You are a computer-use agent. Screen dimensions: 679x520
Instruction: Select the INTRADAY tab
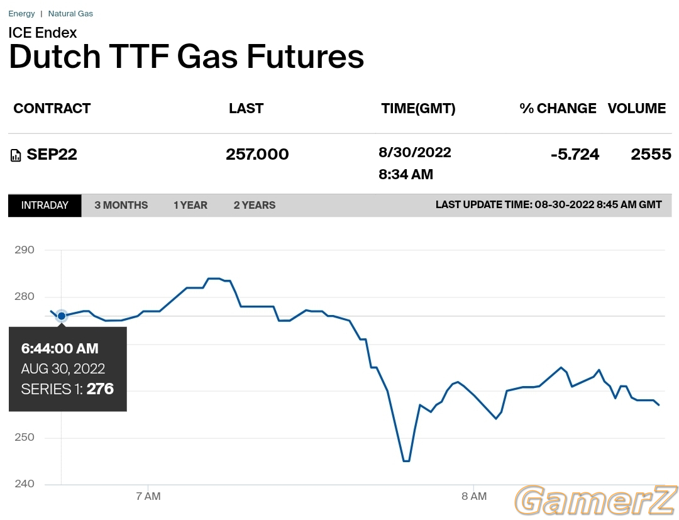45,205
